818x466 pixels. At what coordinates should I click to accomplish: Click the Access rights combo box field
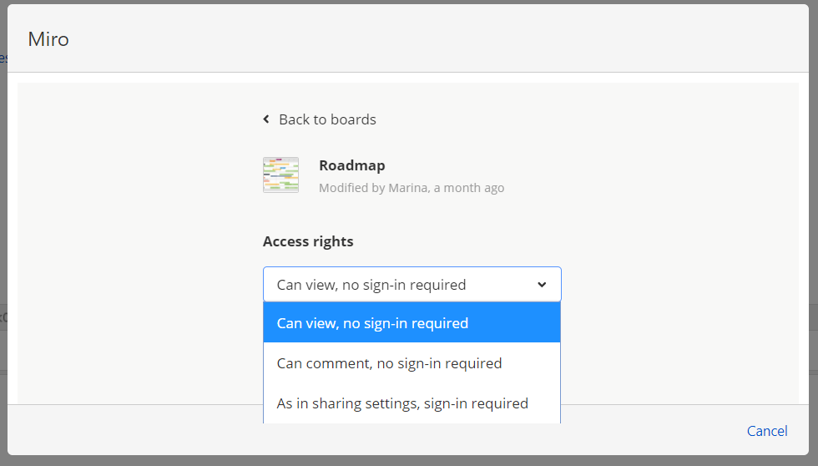[401, 285]
